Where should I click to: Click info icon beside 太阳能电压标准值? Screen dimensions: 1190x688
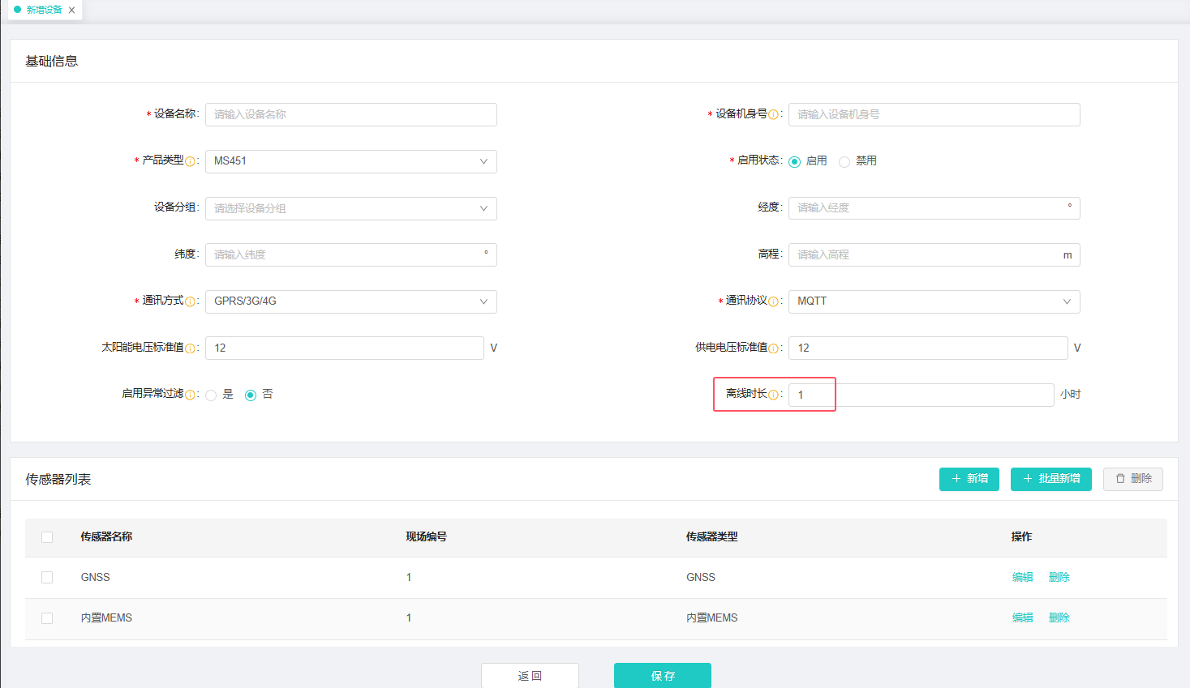point(190,348)
